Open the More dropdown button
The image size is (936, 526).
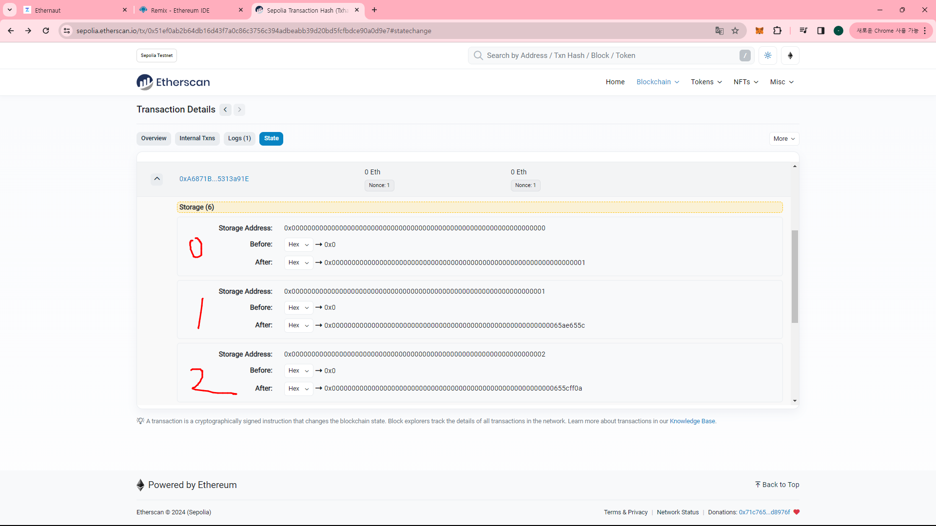pos(784,139)
